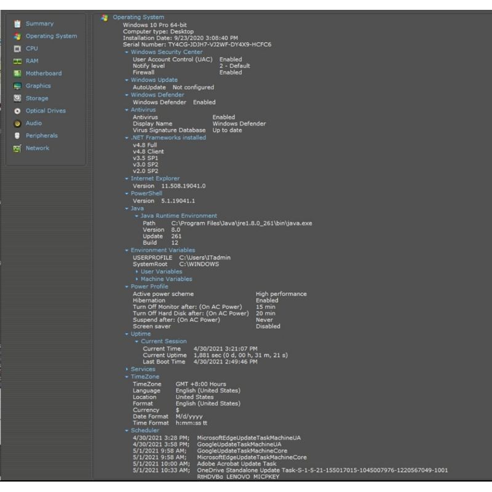
Task: Switch to the Network section label
Action: (37, 148)
